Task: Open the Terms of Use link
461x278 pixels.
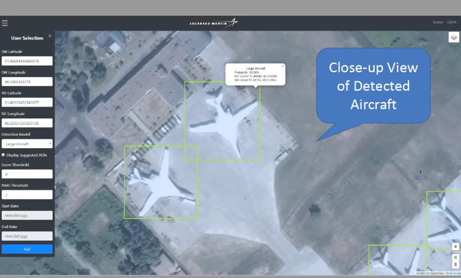Action: (453, 274)
